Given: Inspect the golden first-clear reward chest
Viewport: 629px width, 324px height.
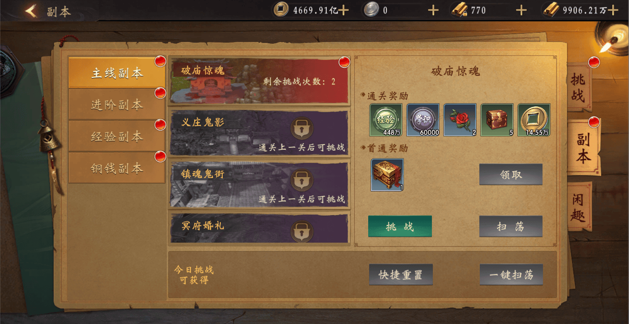Looking at the screenshot, I should click(387, 175).
